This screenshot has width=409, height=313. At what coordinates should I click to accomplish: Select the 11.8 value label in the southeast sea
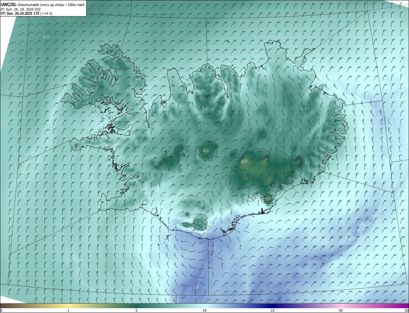(367, 219)
